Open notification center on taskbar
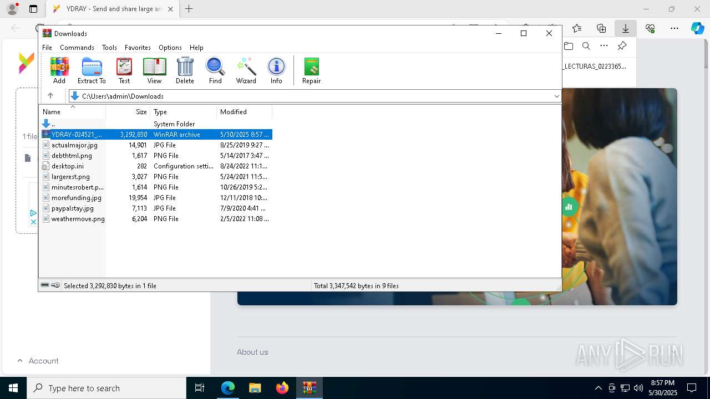The width and height of the screenshot is (710, 399). [x=692, y=388]
